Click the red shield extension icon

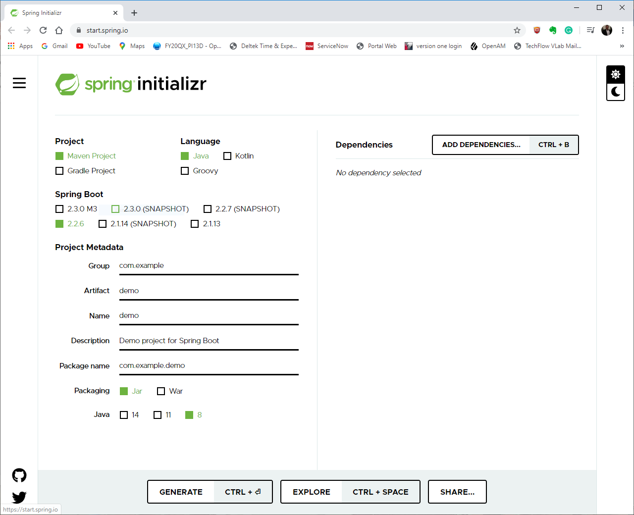tap(537, 30)
